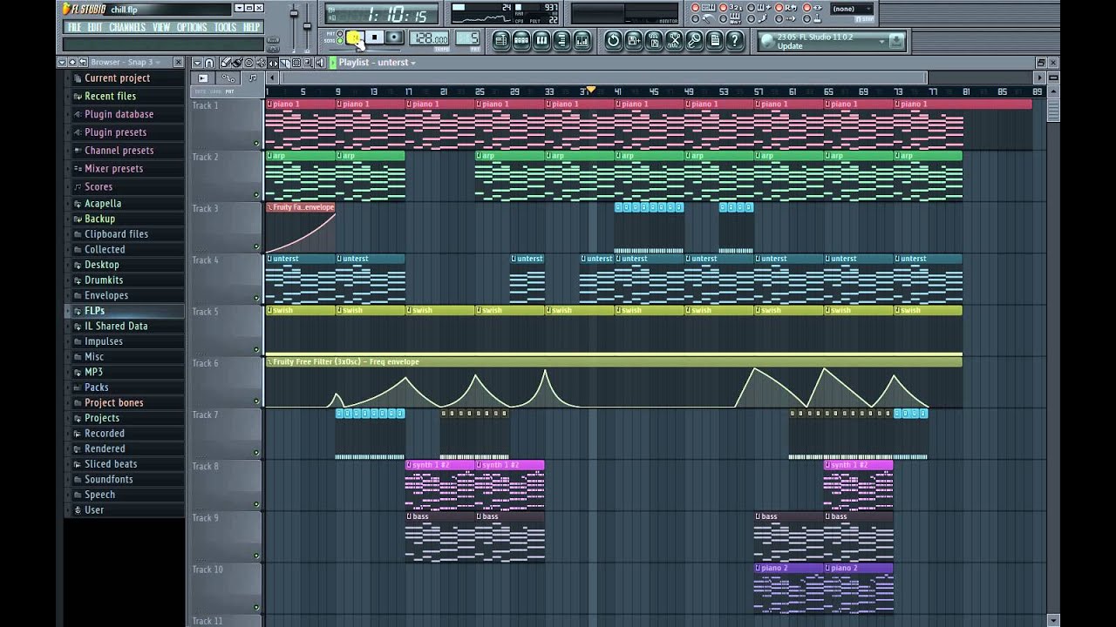
Task: Open Browser Snap 3 dropdown
Action: [x=158, y=63]
